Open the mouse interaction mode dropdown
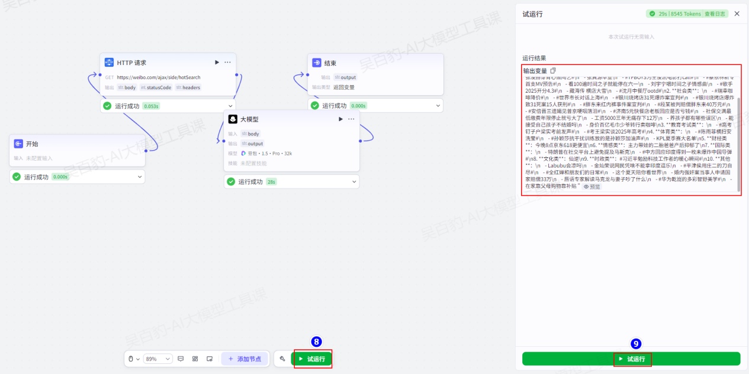The width and height of the screenshot is (749, 374). (x=134, y=359)
